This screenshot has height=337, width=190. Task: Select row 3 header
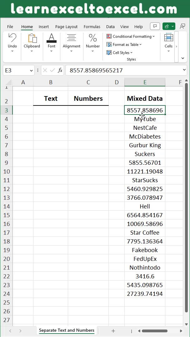click(x=6, y=110)
